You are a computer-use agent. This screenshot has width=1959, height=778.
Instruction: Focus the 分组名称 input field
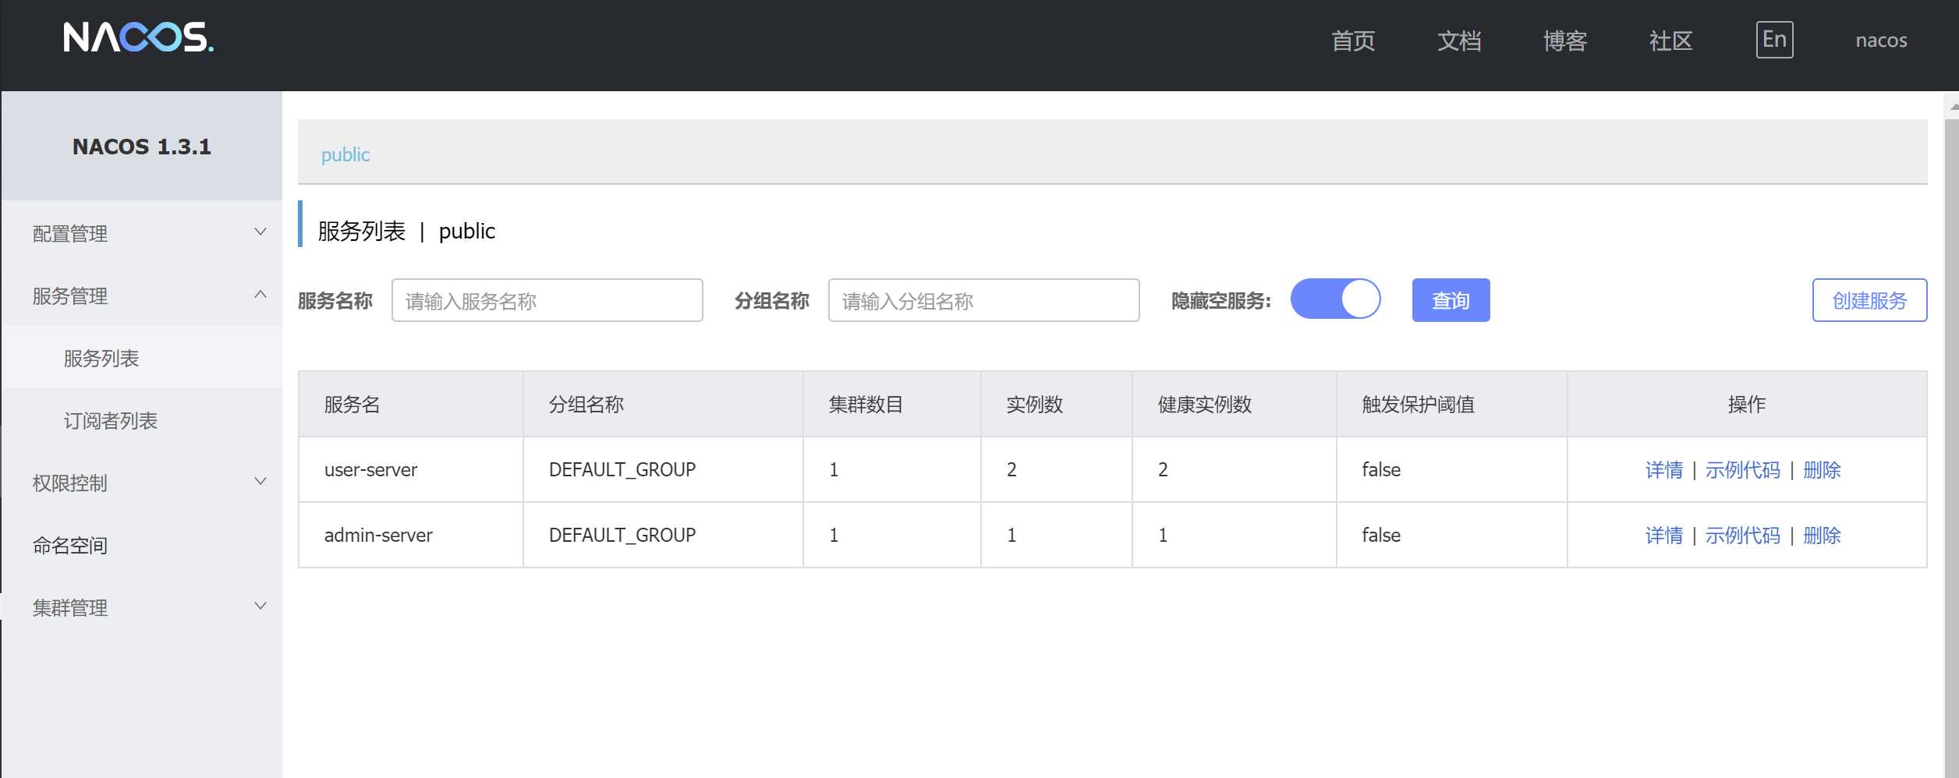[x=983, y=300]
